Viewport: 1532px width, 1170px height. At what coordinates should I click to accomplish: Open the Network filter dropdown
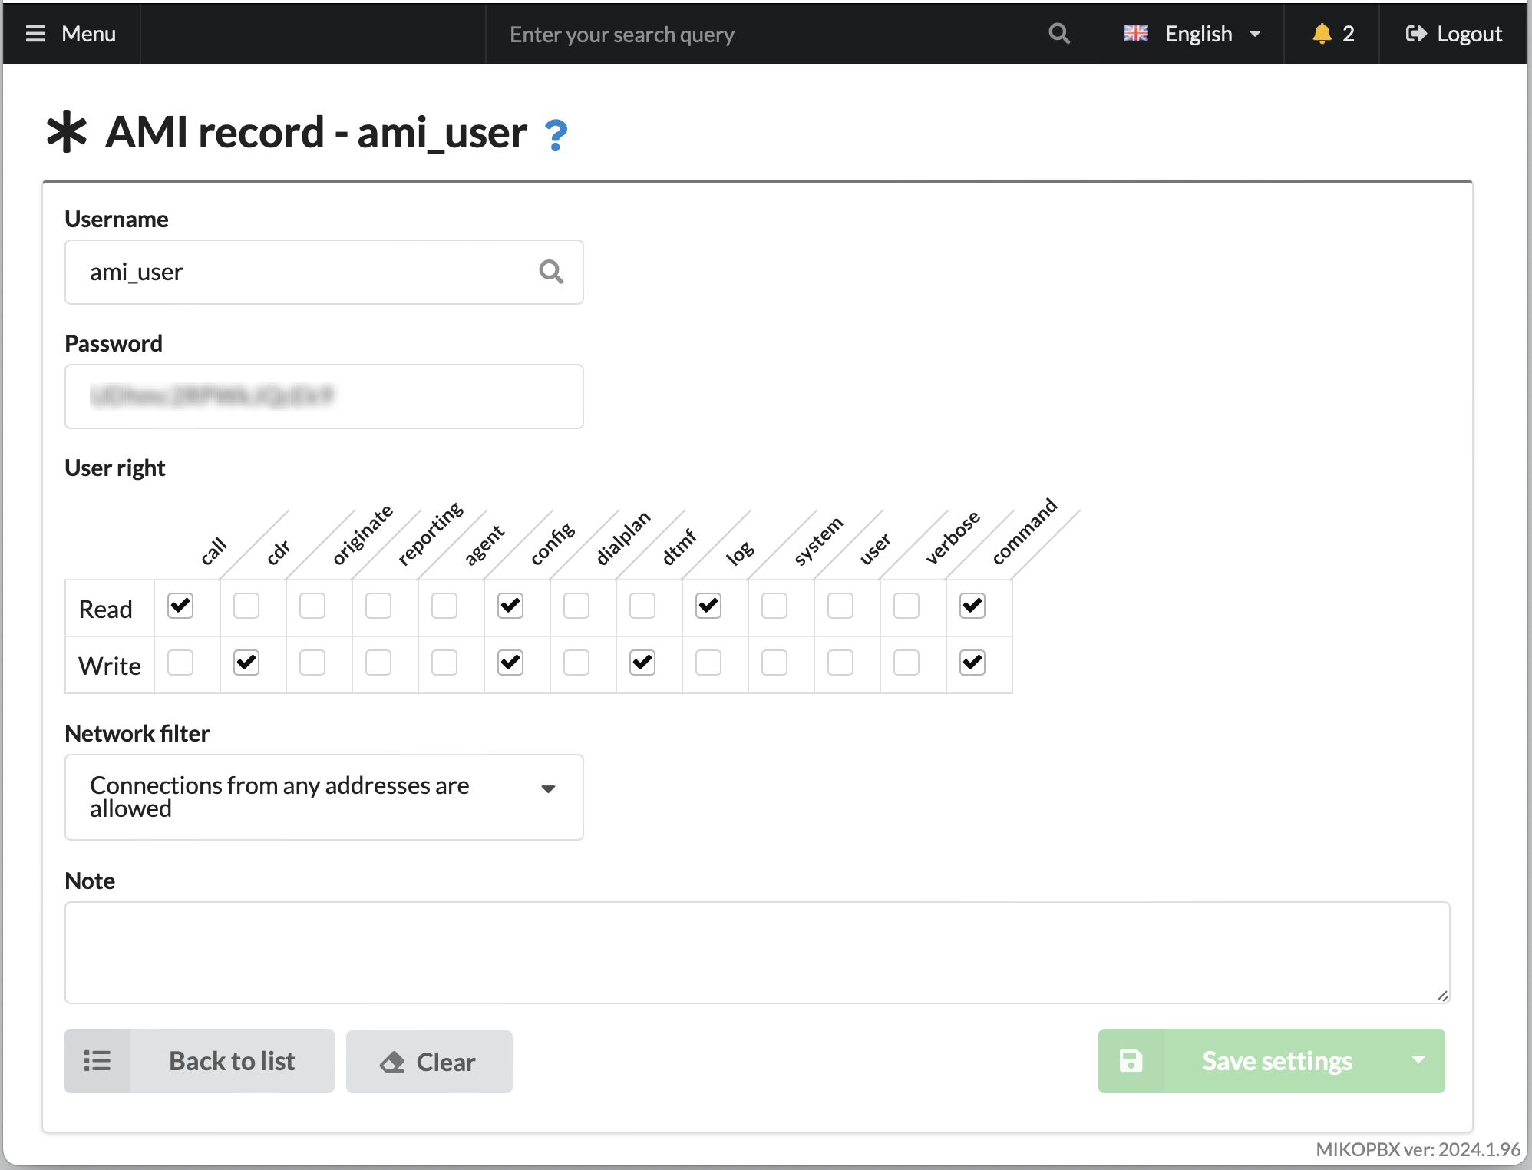click(x=324, y=797)
